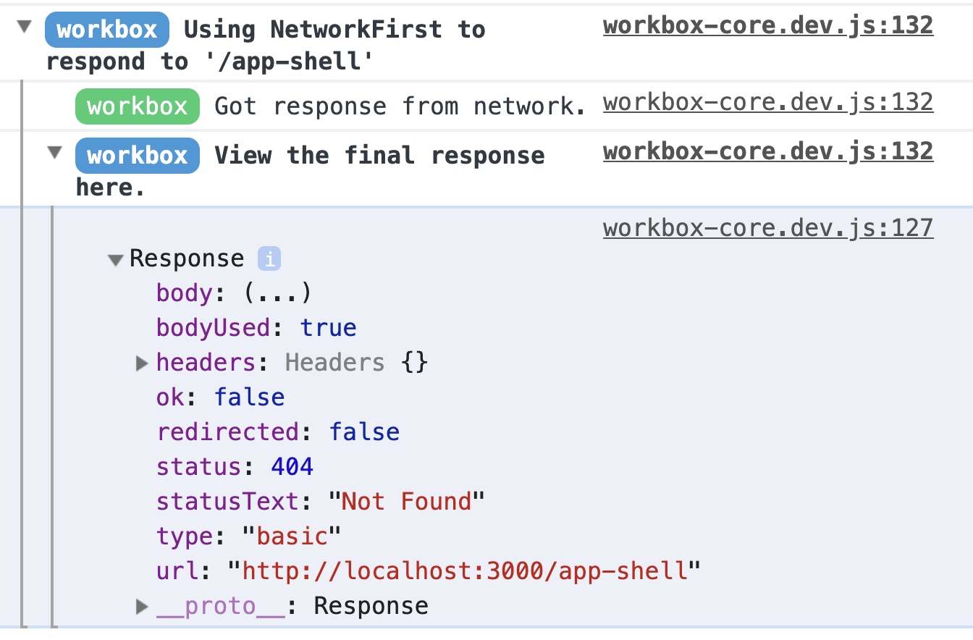Screen dimensions: 973x640
Task: Select the bodyUsed true value
Action: [x=329, y=327]
